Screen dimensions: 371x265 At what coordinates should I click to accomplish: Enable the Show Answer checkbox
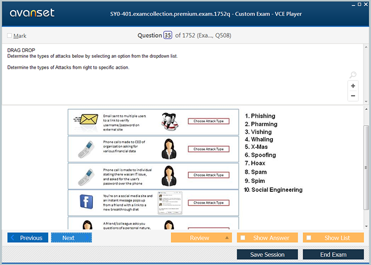point(243,238)
